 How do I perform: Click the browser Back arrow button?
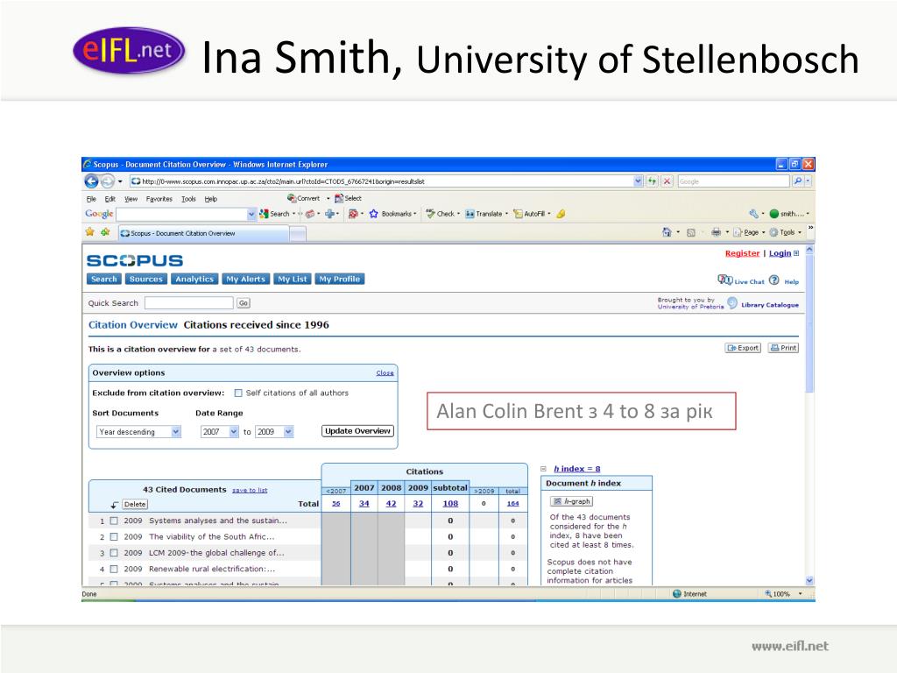click(x=91, y=181)
